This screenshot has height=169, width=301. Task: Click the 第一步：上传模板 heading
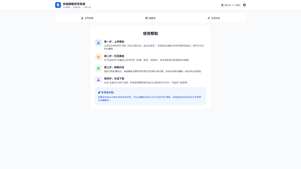pos(114,41)
